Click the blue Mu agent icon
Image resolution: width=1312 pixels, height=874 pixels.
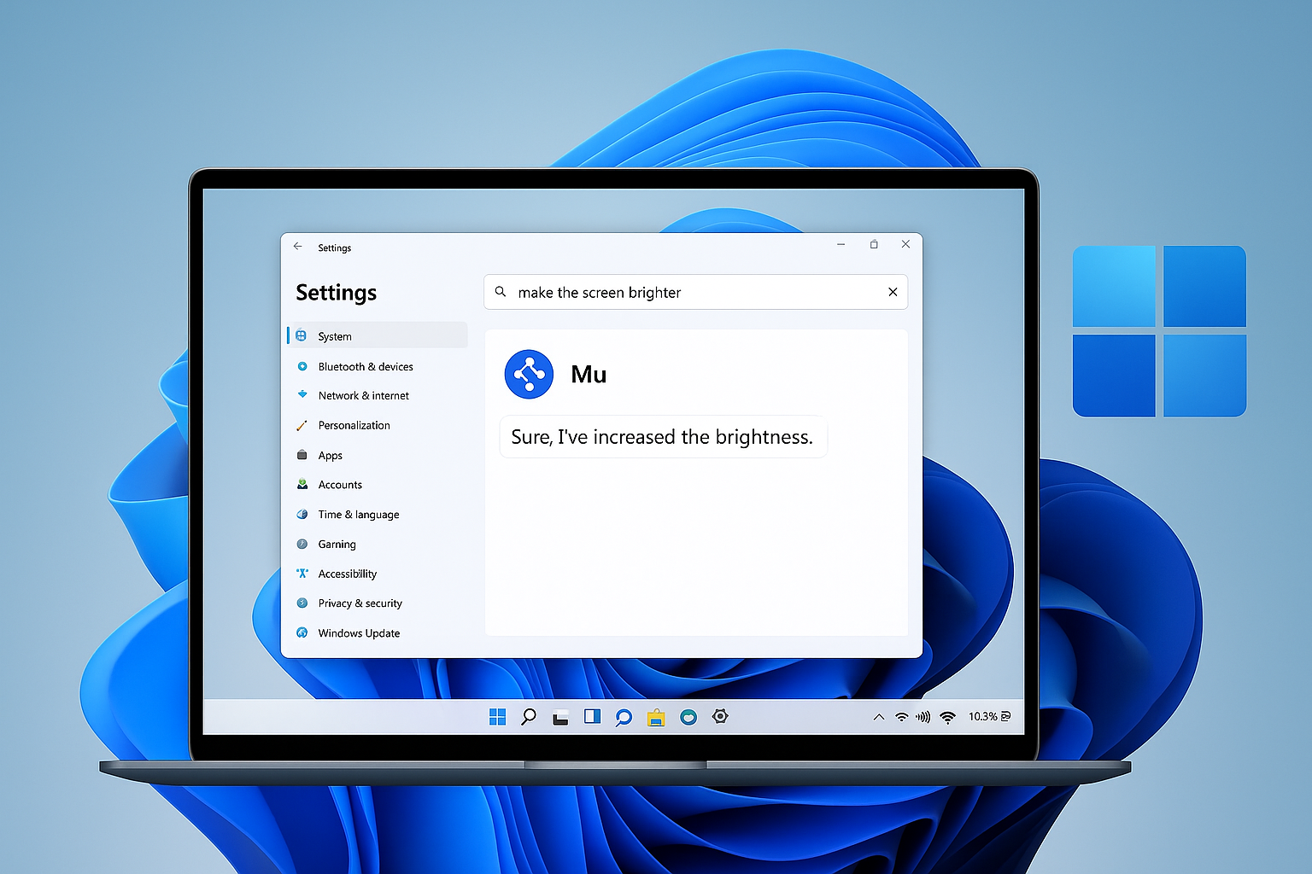coord(529,374)
